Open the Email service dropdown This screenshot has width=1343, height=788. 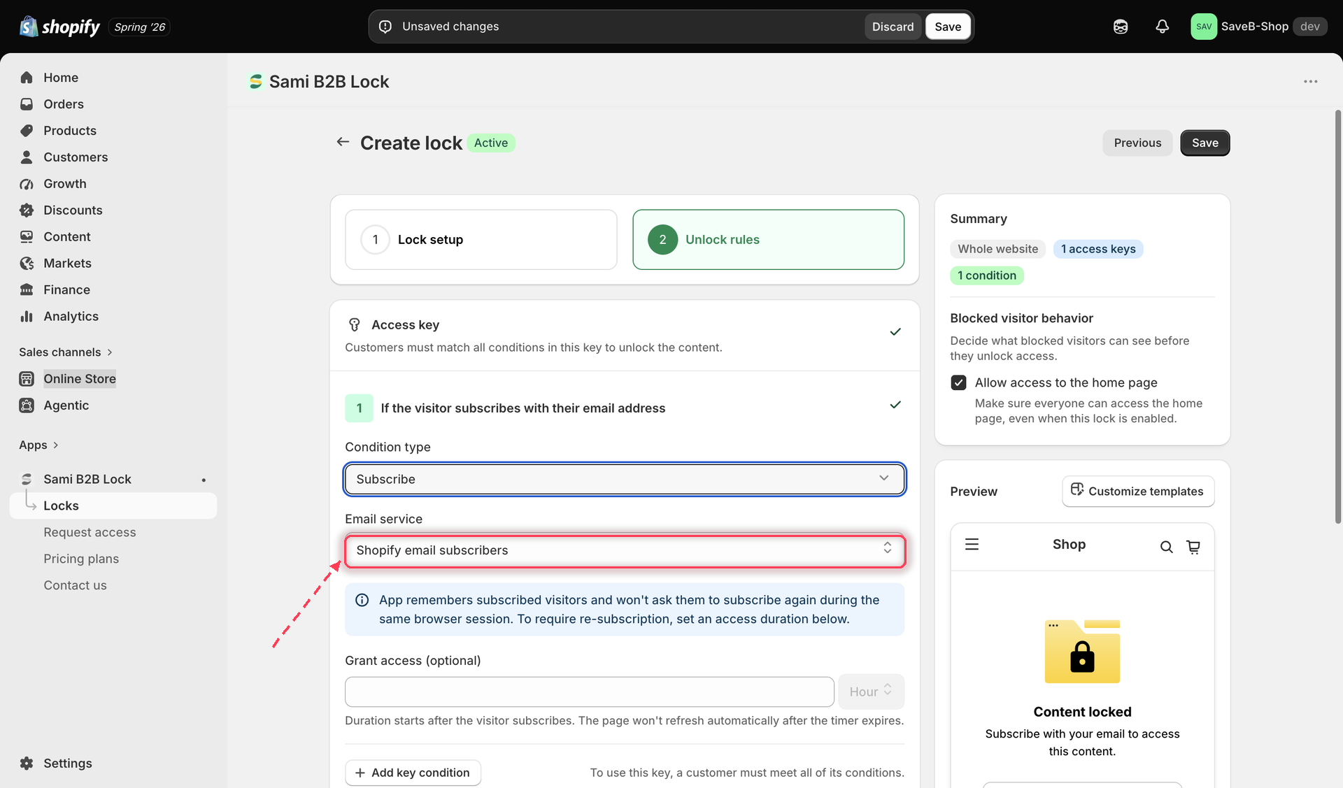click(x=625, y=550)
